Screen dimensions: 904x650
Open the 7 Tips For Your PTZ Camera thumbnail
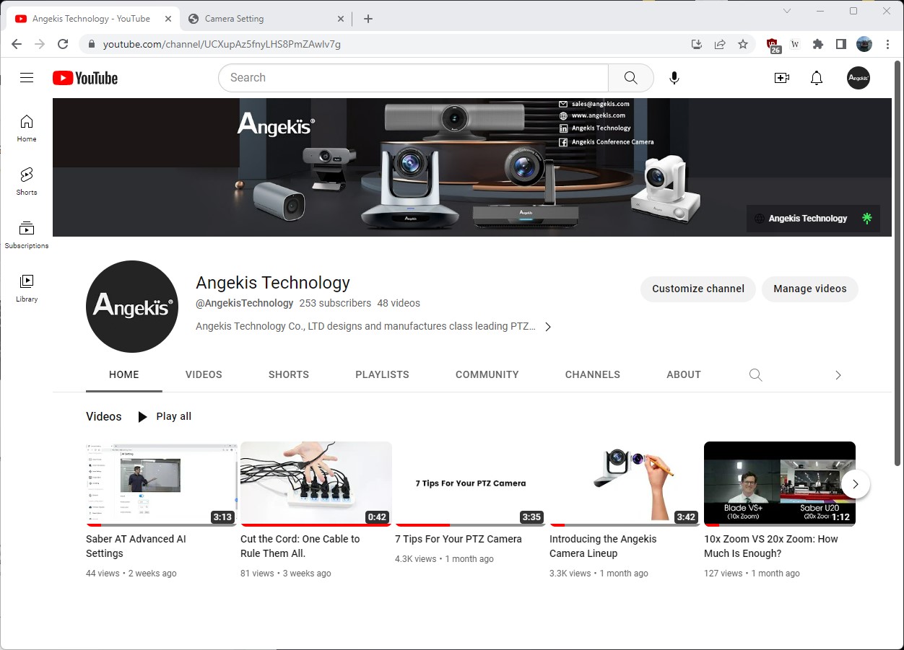tap(470, 483)
